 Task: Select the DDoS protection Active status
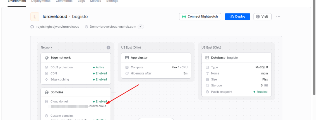99,67
